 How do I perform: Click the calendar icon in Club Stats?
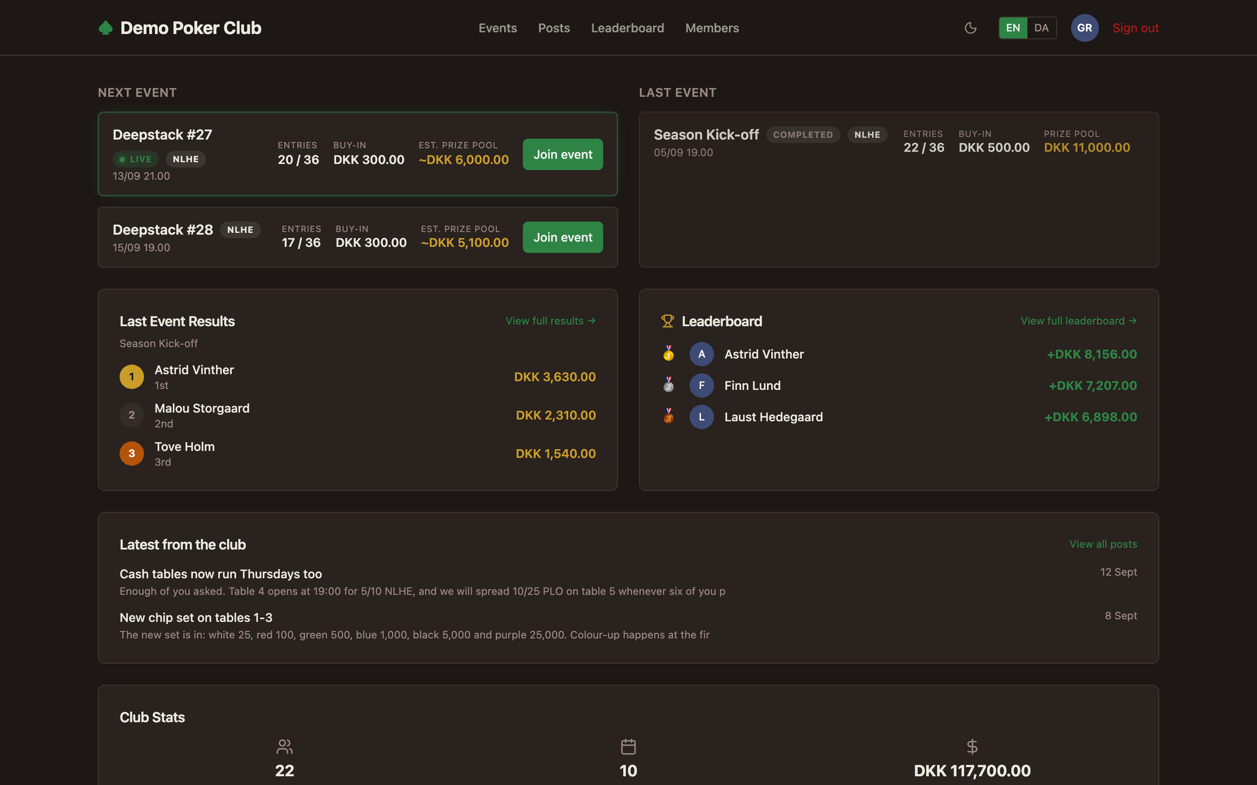(628, 747)
